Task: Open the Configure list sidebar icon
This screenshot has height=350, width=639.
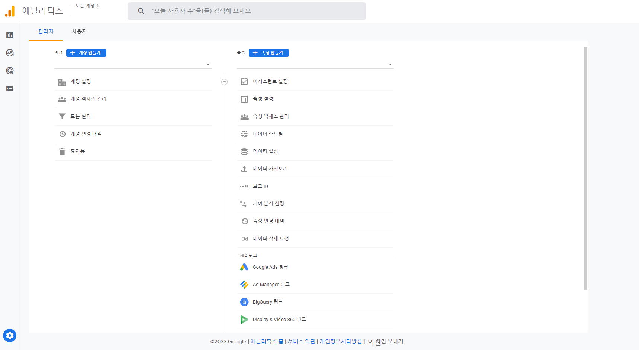Action: (x=10, y=88)
